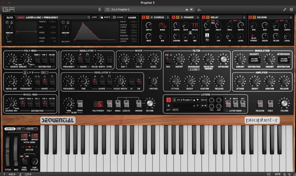Viewport: 296px width, 176px height.
Task: Toggle Oscillator 1 Sync switch
Action: [109, 60]
